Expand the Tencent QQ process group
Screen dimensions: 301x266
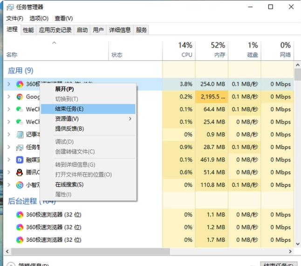9,172
